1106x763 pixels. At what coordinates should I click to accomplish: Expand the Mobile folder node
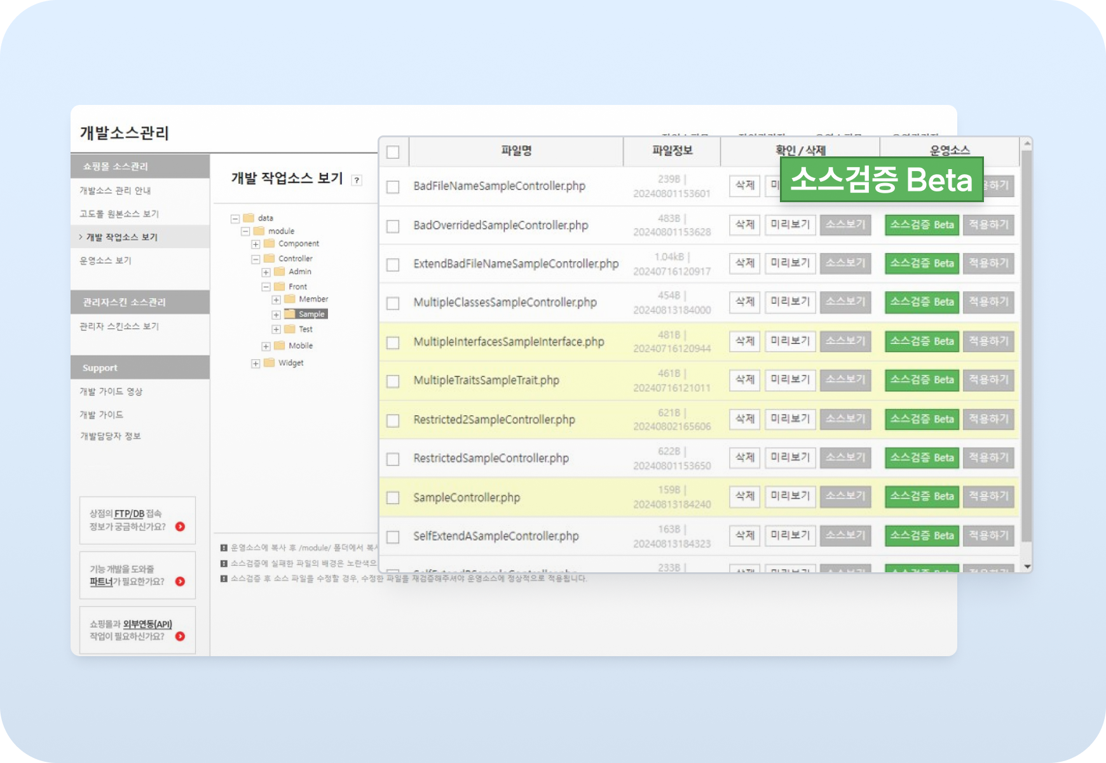pyautogui.click(x=266, y=347)
